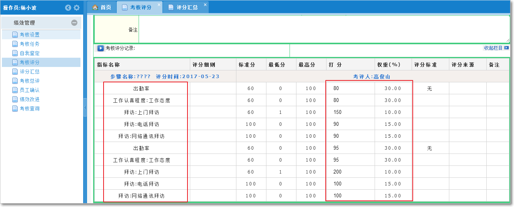
Task: Click the home icon on 首页 tab
Action: click(x=95, y=7)
